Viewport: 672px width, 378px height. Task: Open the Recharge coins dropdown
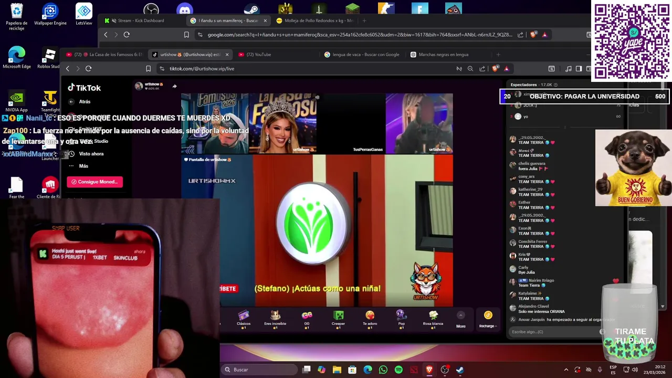pyautogui.click(x=488, y=319)
